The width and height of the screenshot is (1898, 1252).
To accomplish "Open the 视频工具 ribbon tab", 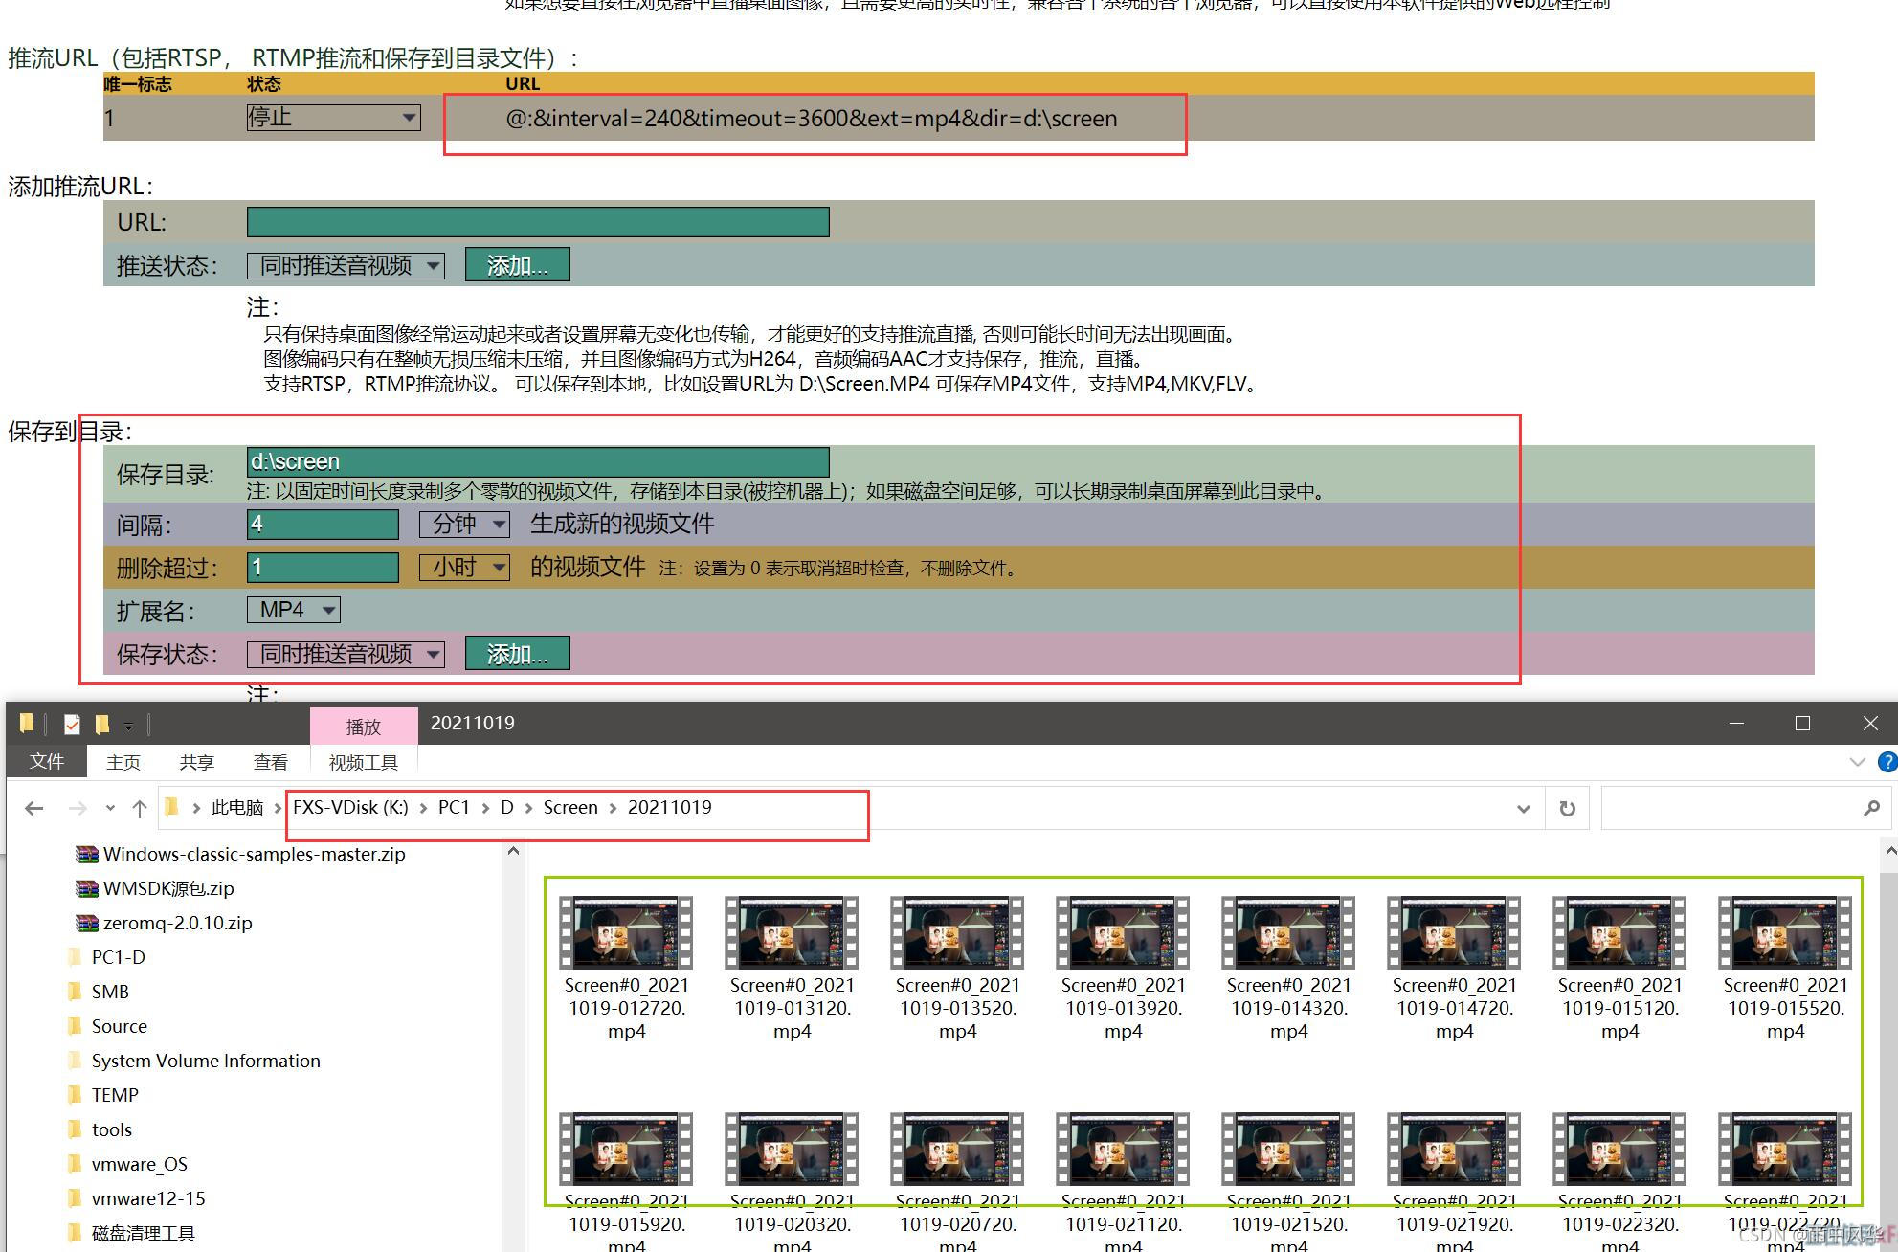I will [x=363, y=762].
